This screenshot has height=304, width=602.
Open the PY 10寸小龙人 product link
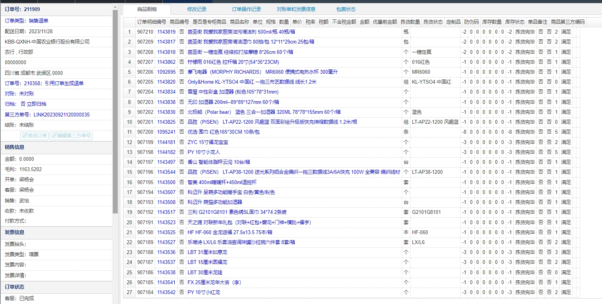pos(204,152)
